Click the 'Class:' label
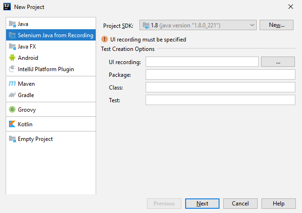This screenshot has width=302, height=213. coord(116,88)
